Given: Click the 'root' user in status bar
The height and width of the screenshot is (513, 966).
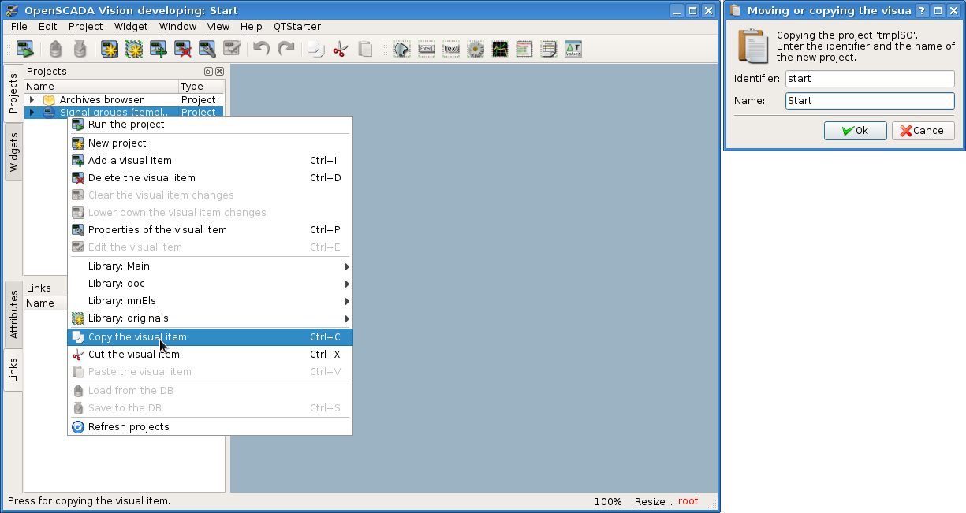Looking at the screenshot, I should [688, 501].
